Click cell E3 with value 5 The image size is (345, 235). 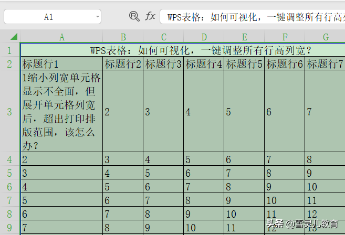pyautogui.click(x=244, y=111)
